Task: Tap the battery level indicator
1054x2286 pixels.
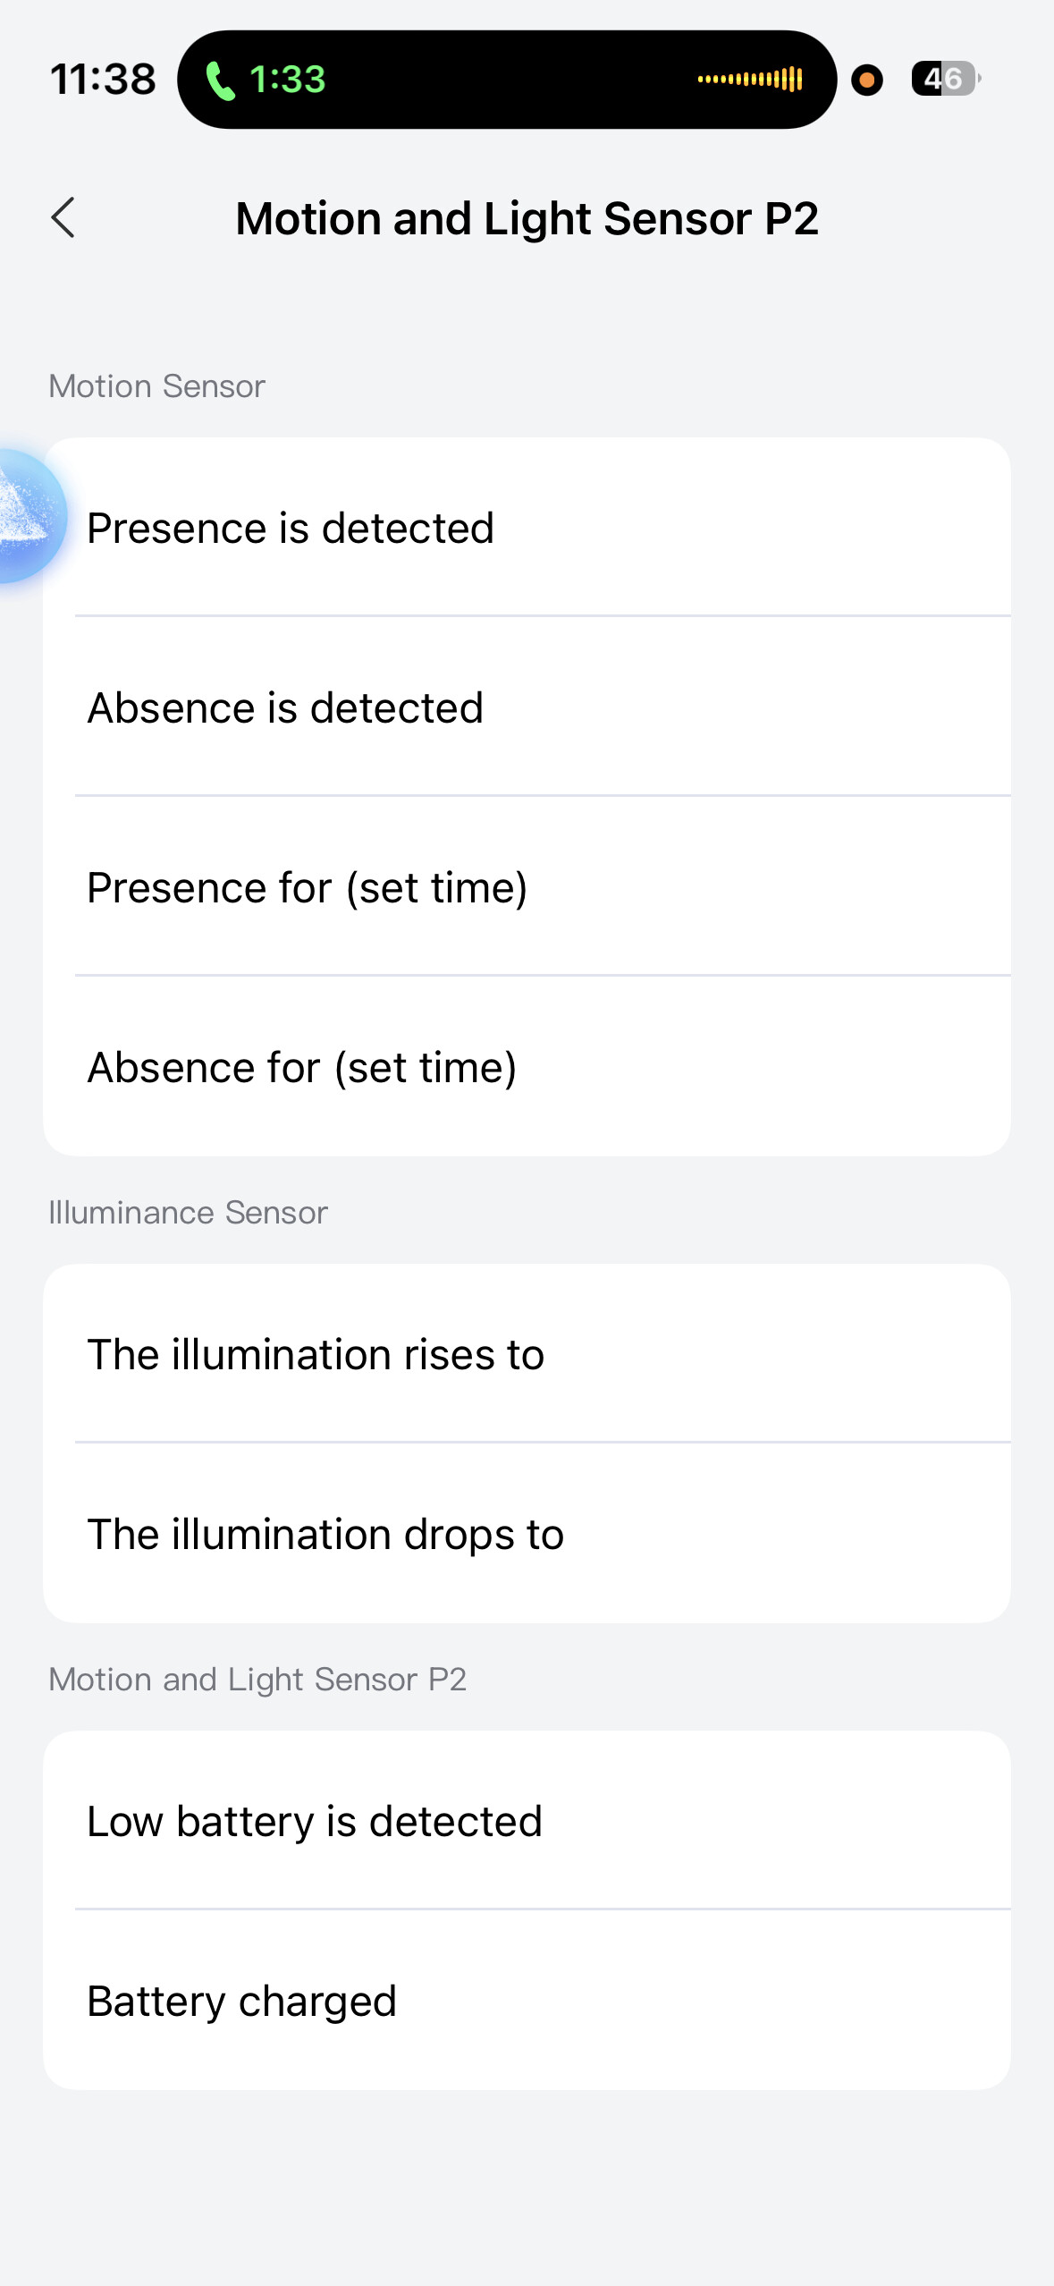Action: click(x=945, y=79)
